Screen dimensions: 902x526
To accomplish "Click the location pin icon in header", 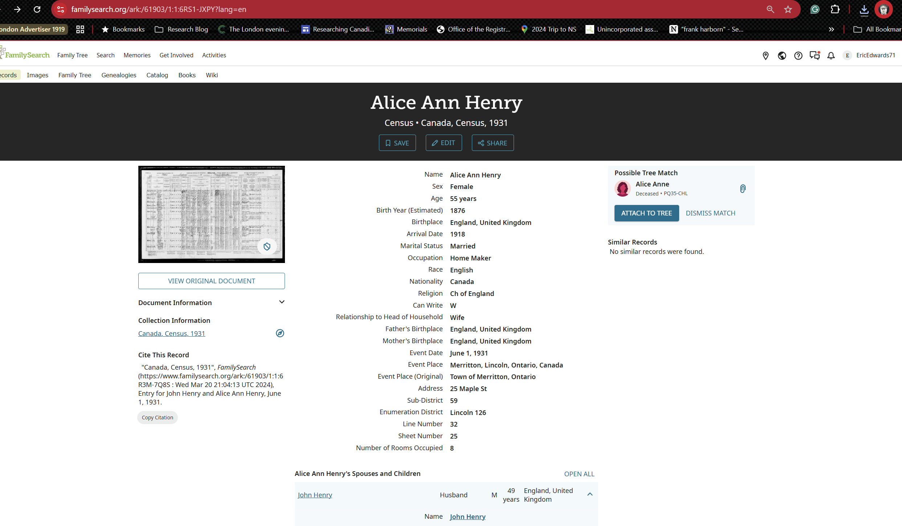I will [766, 56].
